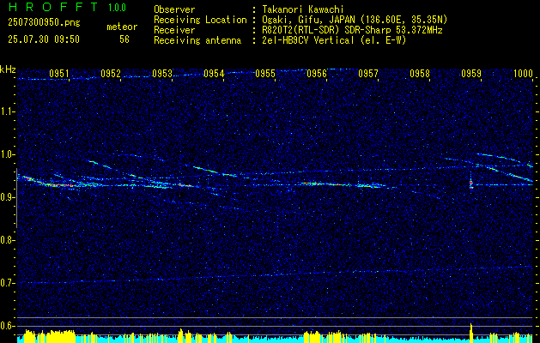The width and height of the screenshot is (540, 343).
Task: Click the 0.8 frequency axis label
Action: pos(7,240)
